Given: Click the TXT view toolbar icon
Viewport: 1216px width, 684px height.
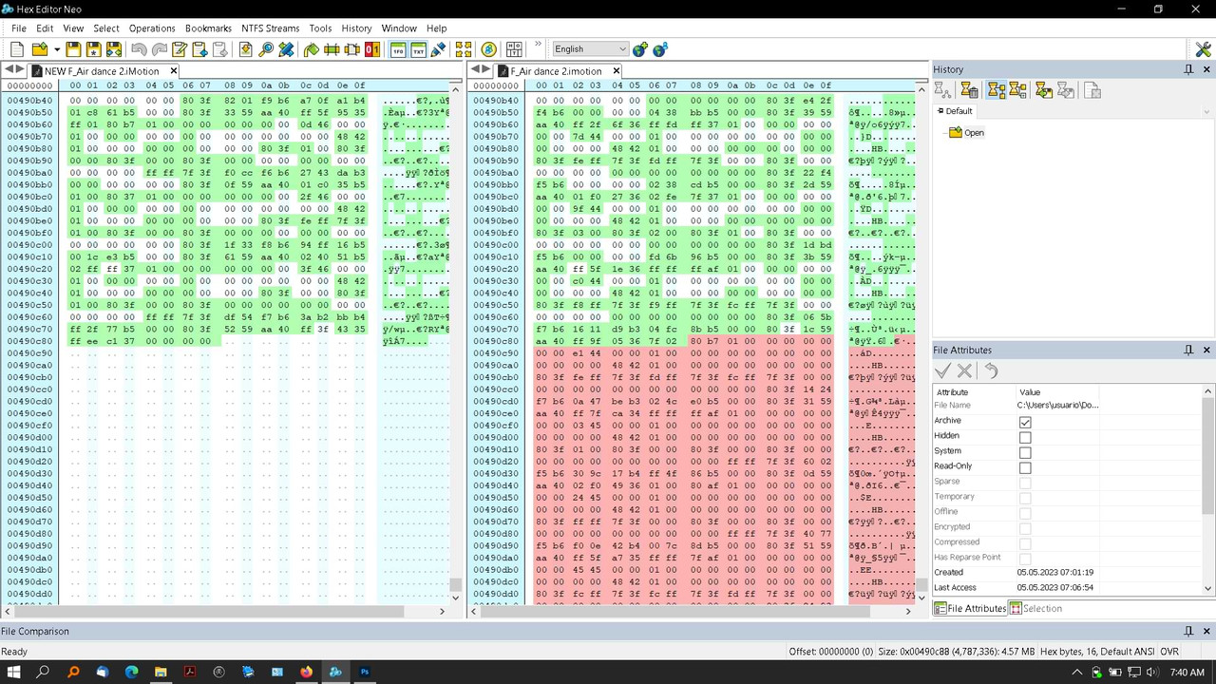Looking at the screenshot, I should coord(418,49).
